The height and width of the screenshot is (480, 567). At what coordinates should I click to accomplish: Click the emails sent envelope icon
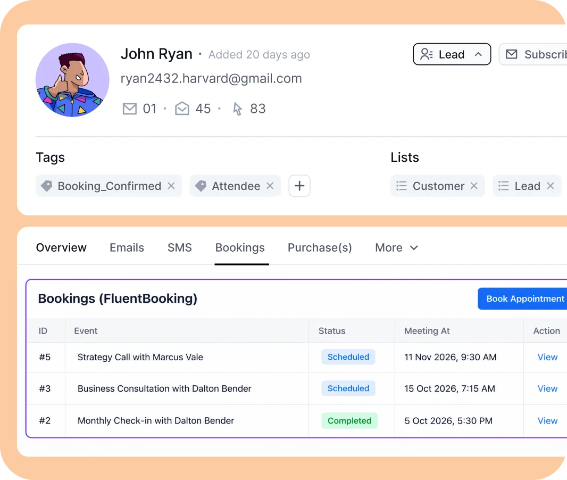point(129,109)
